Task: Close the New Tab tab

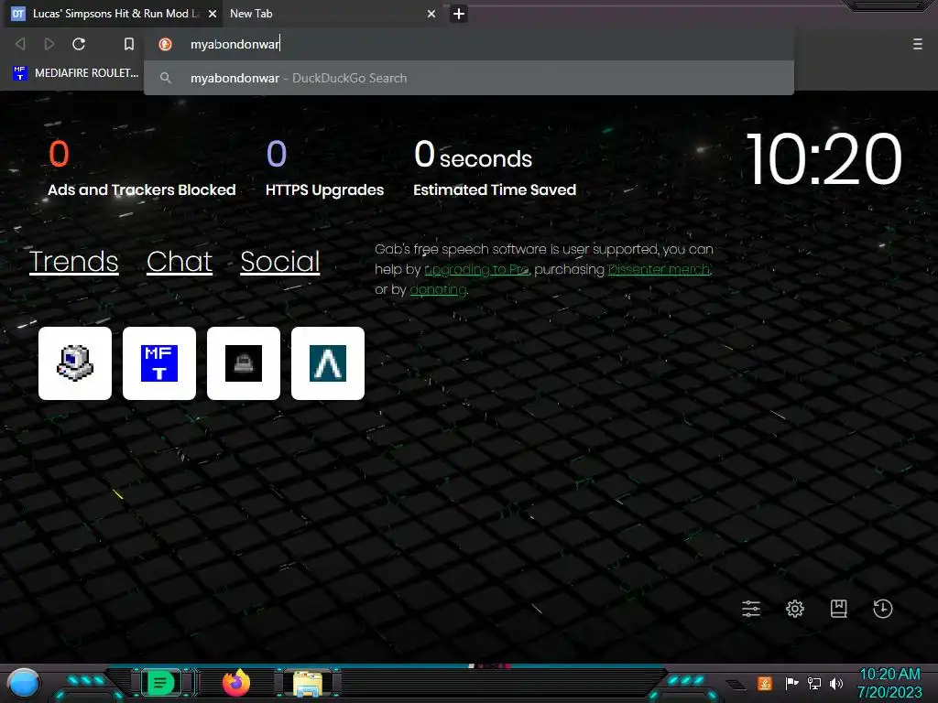Action: tap(431, 14)
